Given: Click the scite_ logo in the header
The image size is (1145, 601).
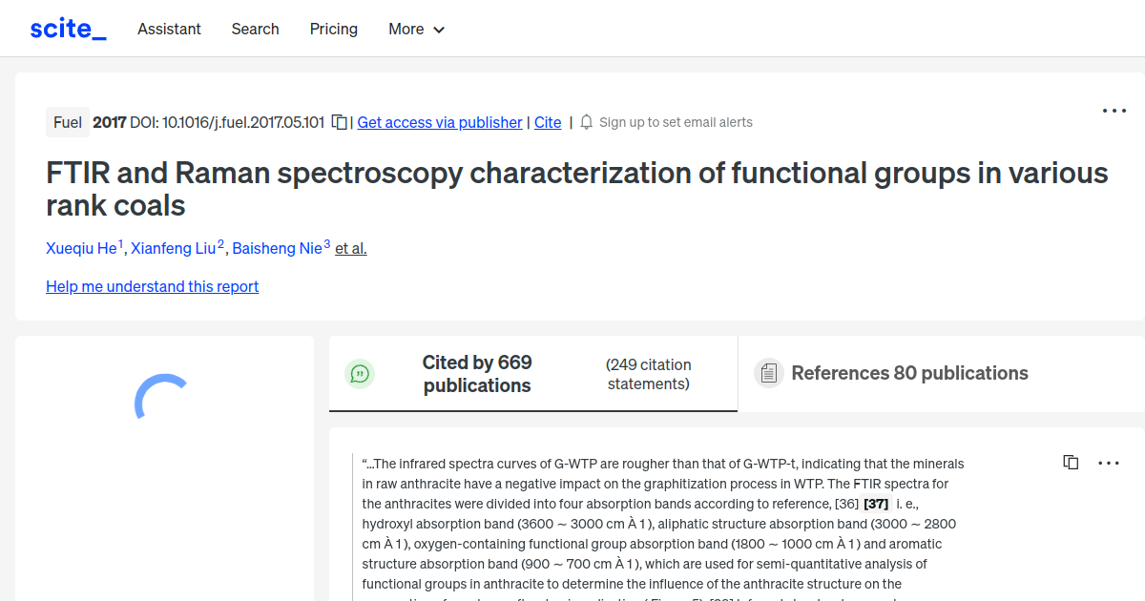Looking at the screenshot, I should point(68,28).
